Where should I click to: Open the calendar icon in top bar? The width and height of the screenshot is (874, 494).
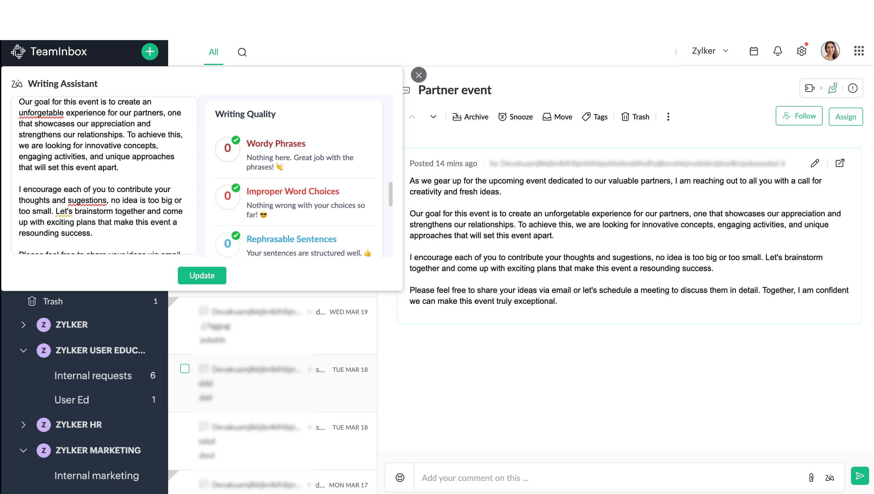[754, 51]
